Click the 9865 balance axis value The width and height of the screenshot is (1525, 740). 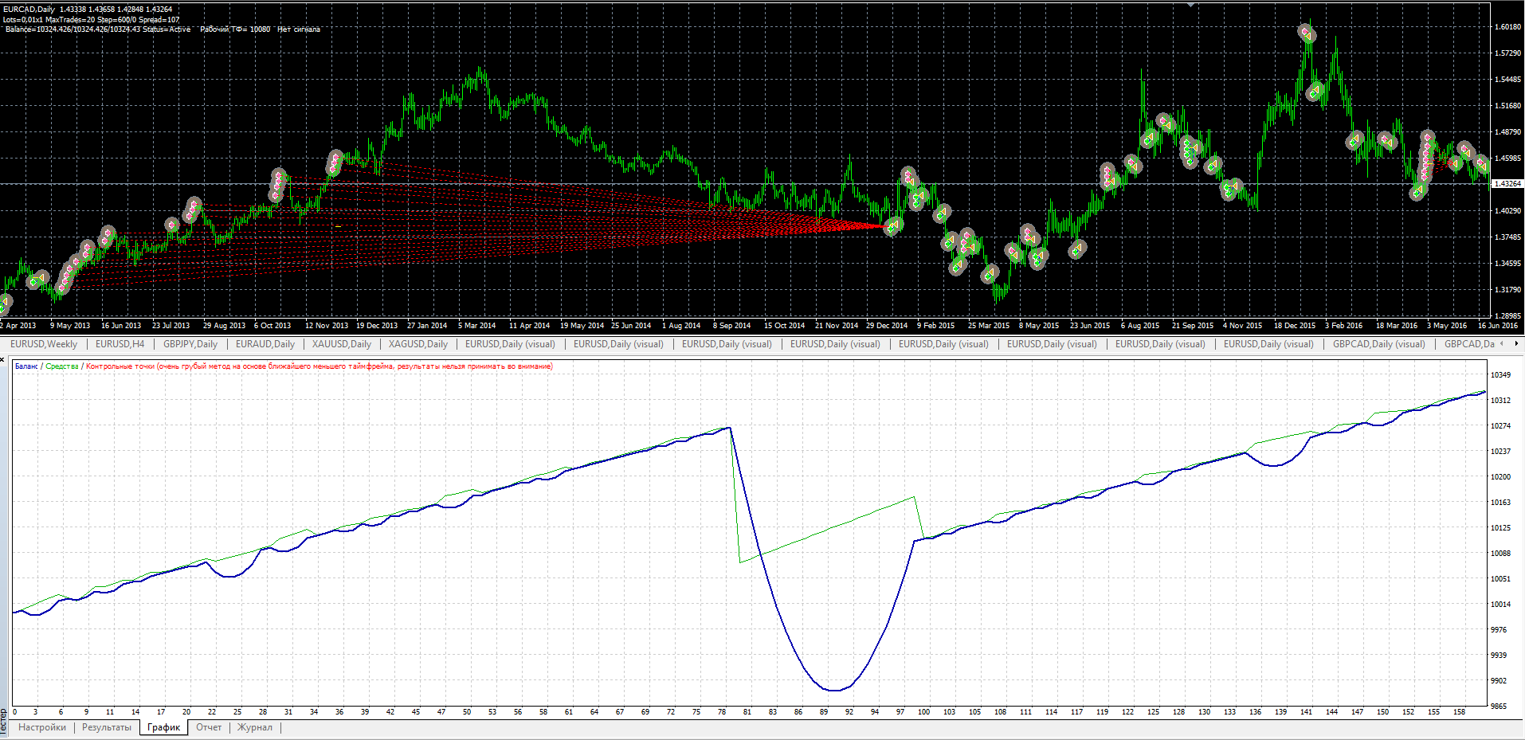click(1499, 707)
